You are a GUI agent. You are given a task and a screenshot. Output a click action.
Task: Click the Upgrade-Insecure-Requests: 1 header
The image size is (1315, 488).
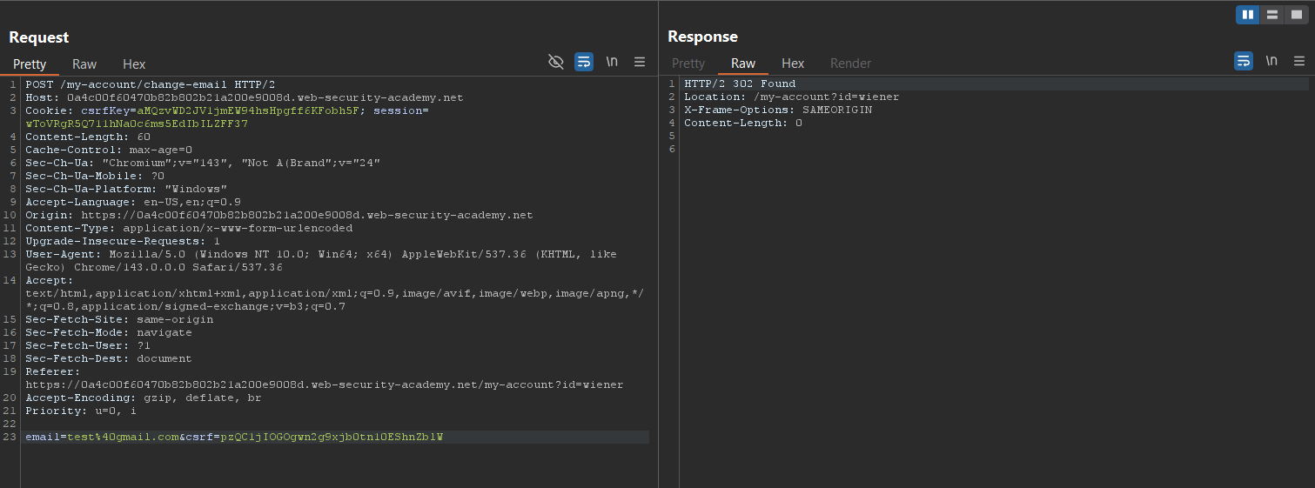tap(123, 241)
